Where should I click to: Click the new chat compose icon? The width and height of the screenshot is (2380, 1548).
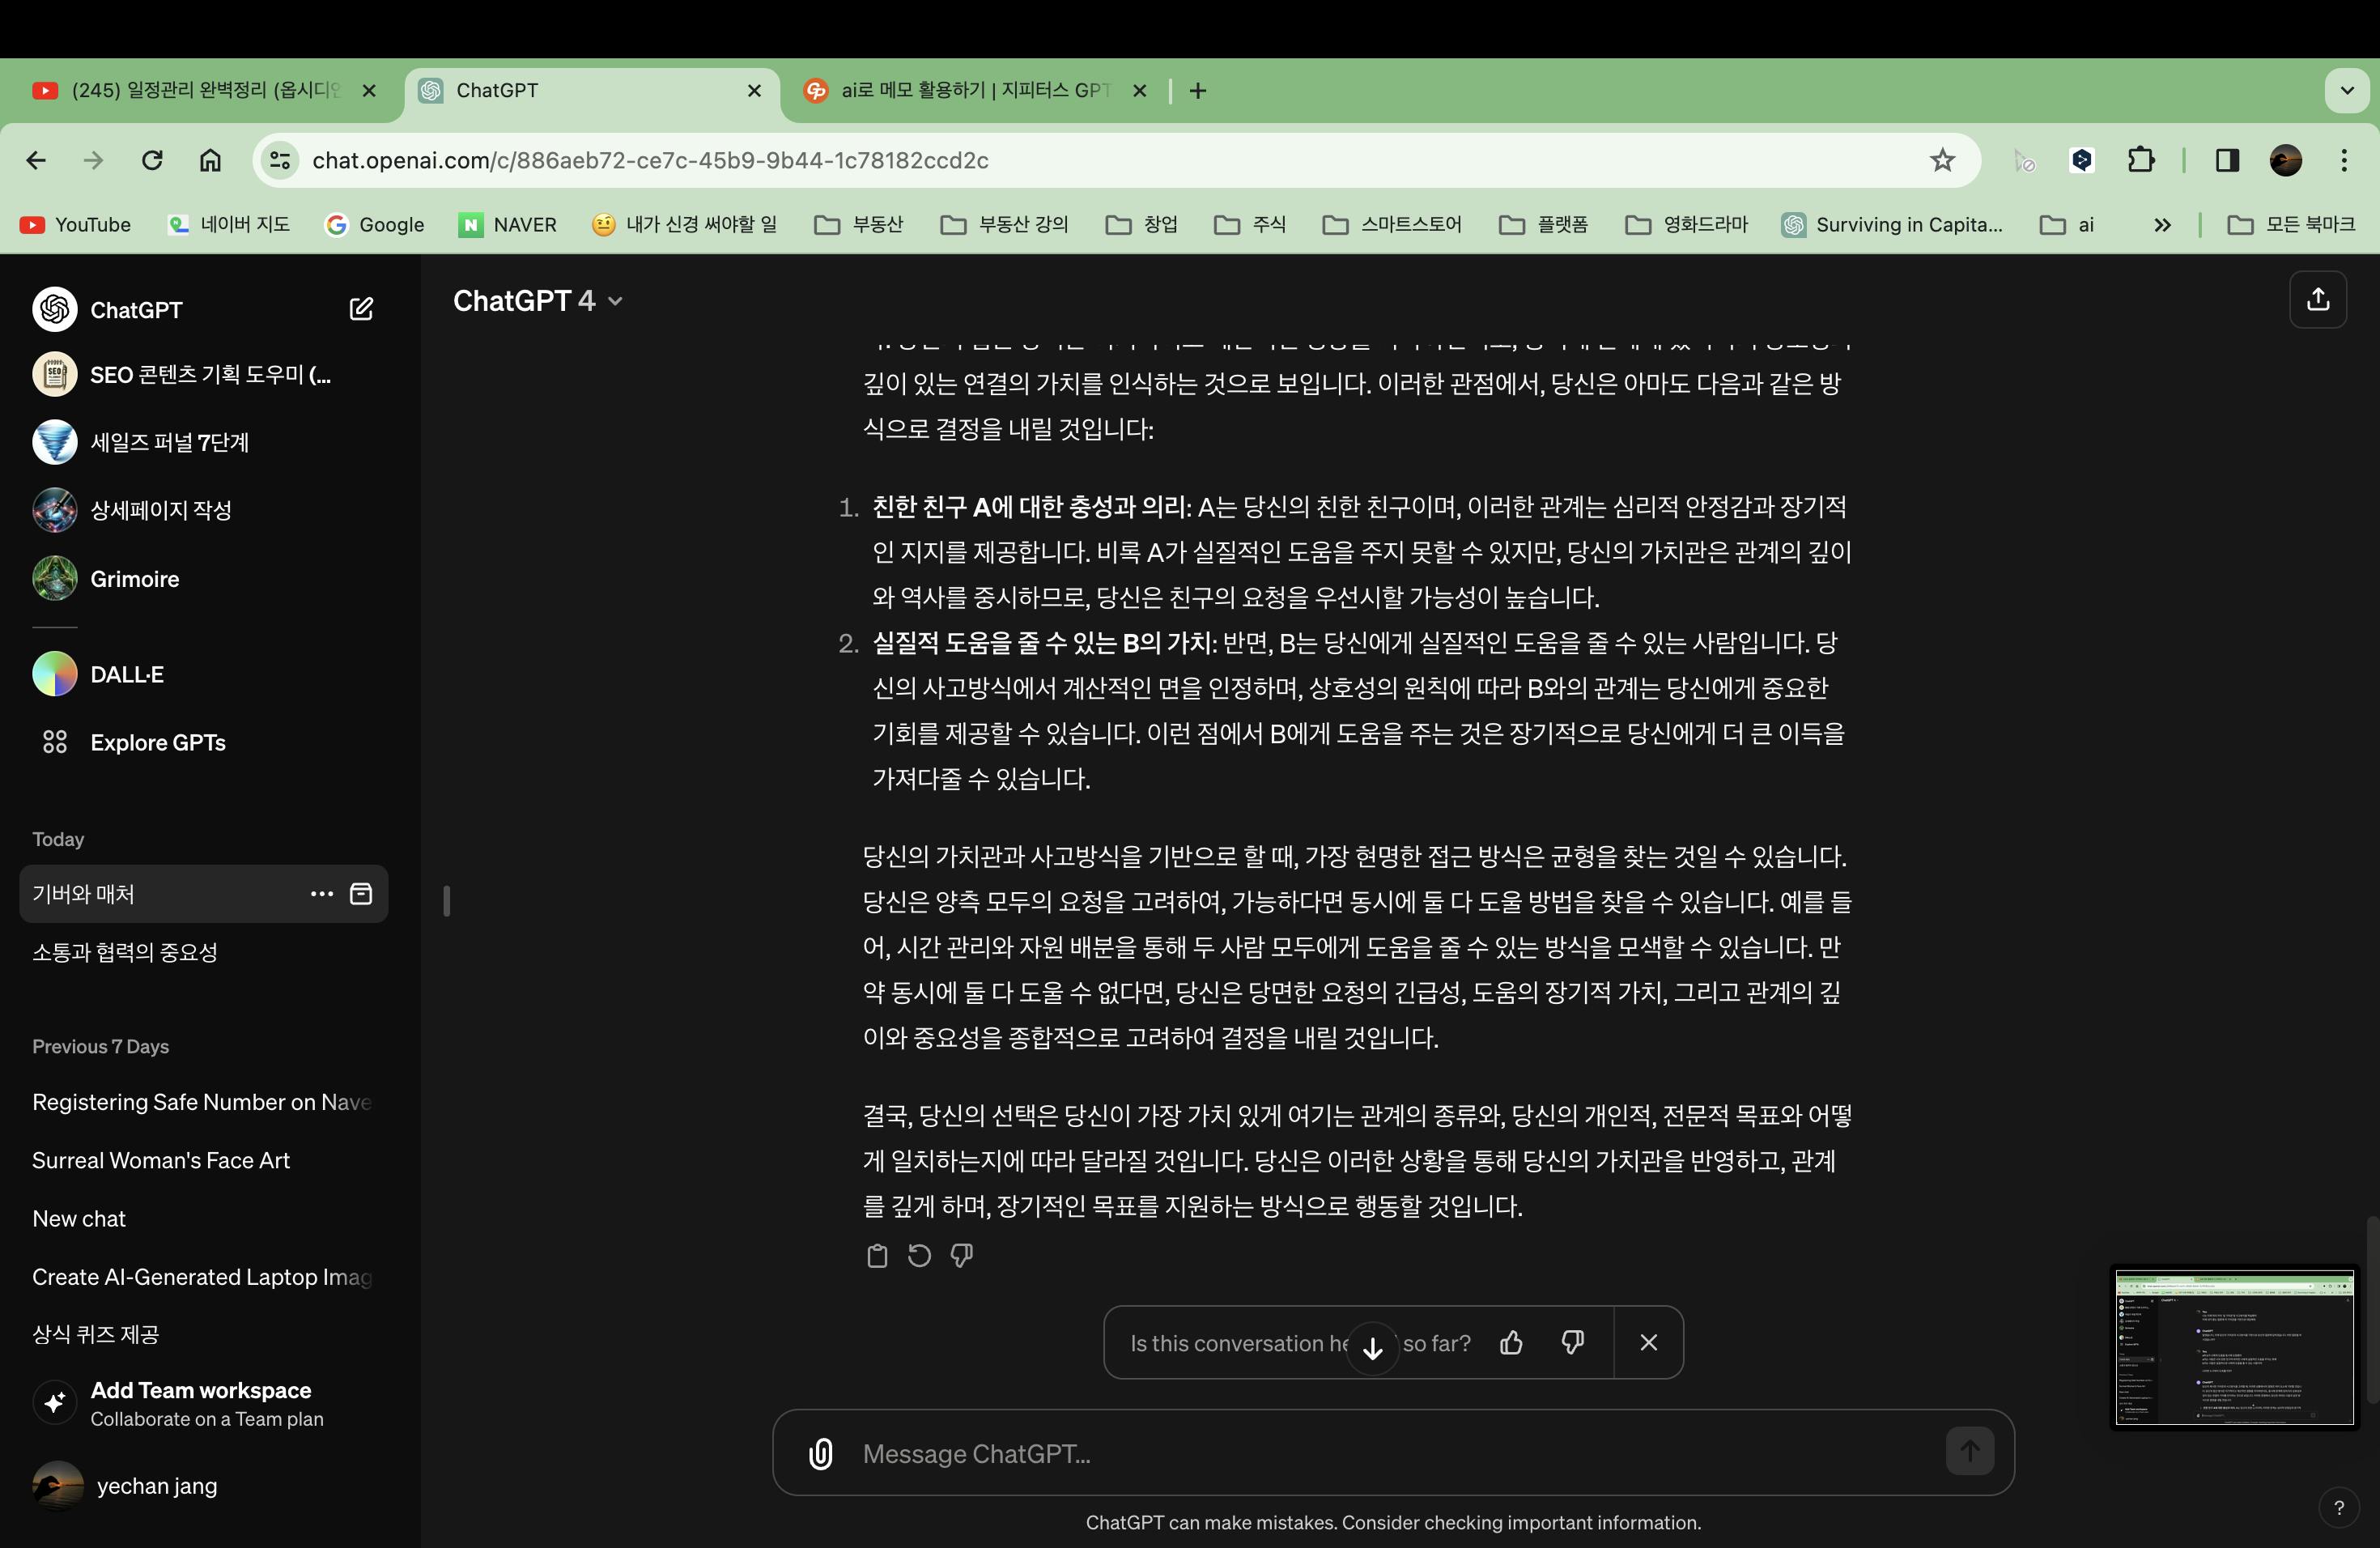361,309
